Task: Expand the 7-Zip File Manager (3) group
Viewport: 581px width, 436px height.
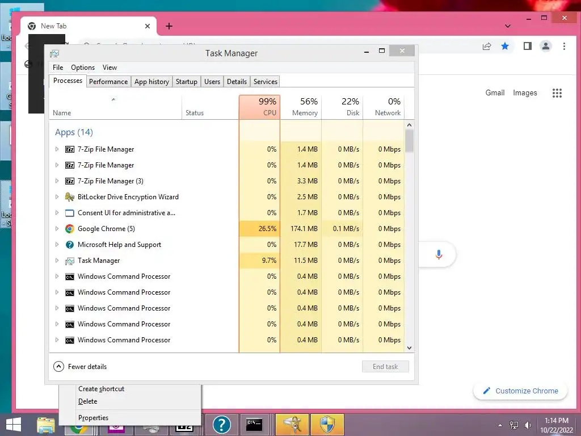Action: pyautogui.click(x=57, y=181)
